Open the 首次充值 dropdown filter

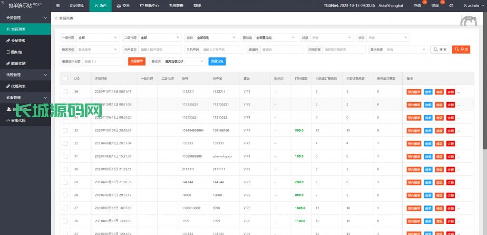coord(406,49)
